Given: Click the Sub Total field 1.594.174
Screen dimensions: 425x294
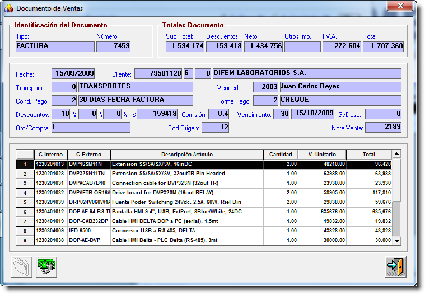Looking at the screenshot, I should click(185, 46).
